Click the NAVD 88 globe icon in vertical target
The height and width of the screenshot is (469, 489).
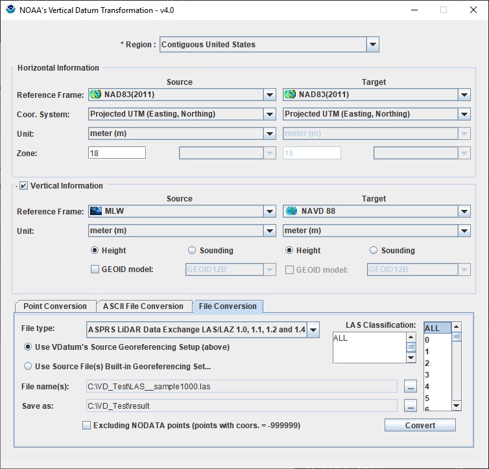tap(291, 211)
